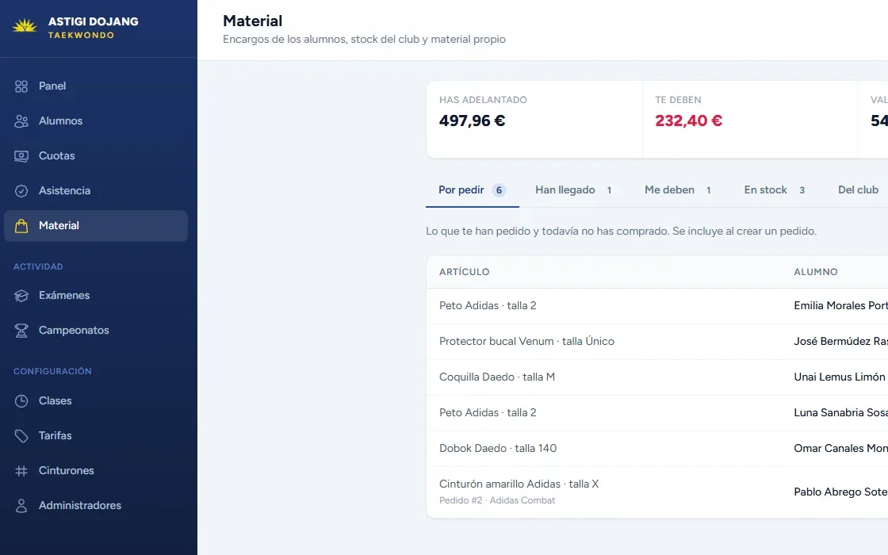888x555 pixels.
Task: Click the Material shopping bag icon
Action: click(21, 226)
